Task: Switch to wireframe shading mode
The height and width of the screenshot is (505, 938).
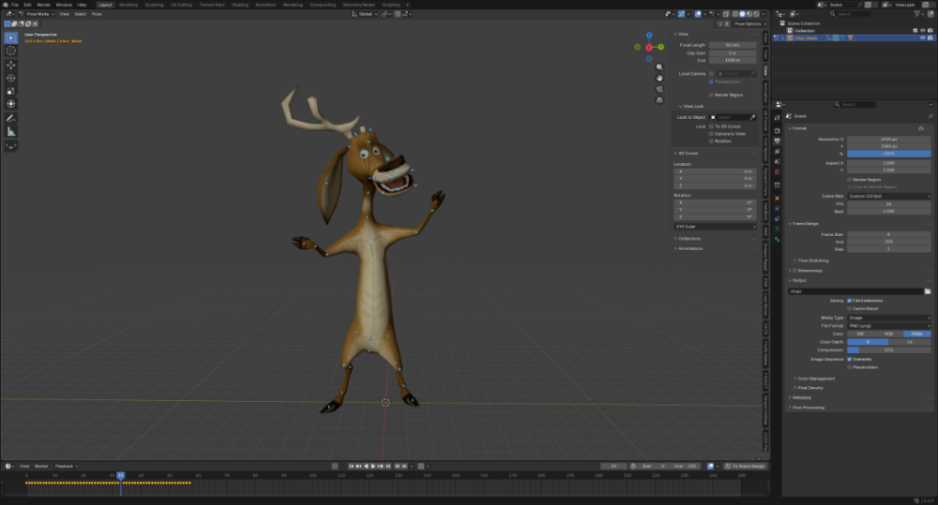Action: [x=735, y=14]
